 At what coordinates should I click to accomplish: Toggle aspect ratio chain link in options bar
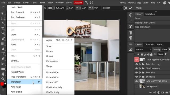(50, 8)
